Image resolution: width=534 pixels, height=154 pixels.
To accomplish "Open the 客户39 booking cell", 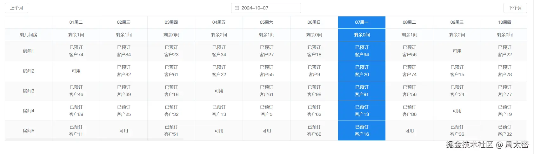I will click(x=124, y=91).
